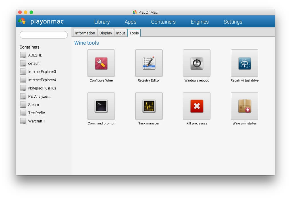This screenshot has height=198, width=291.
Task: Launch the Registry Editor tool
Action: pos(149,63)
